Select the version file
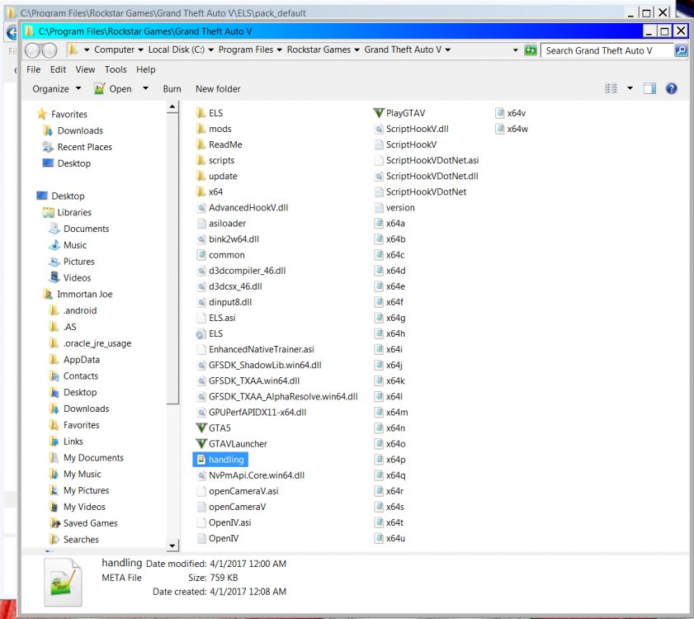The image size is (694, 619). coord(400,207)
